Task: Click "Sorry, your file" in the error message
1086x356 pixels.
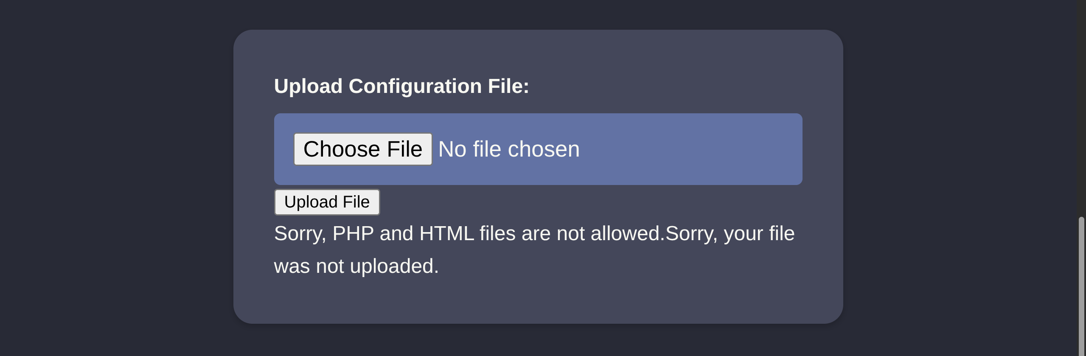Action: click(x=730, y=233)
